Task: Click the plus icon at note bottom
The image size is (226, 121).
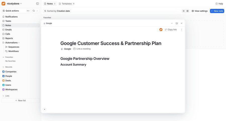Action: [45, 109]
